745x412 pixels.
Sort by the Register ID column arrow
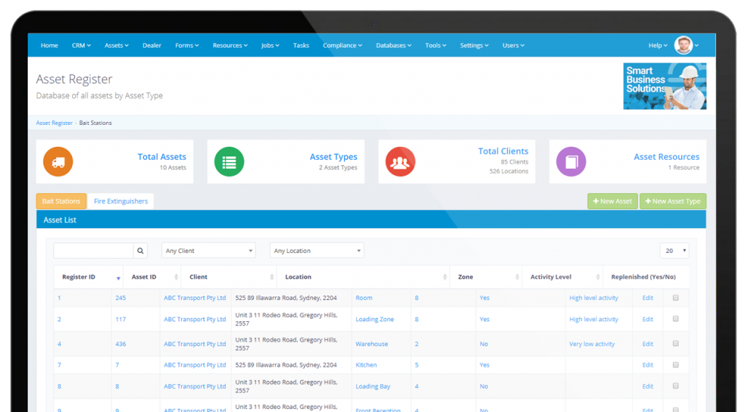point(119,278)
